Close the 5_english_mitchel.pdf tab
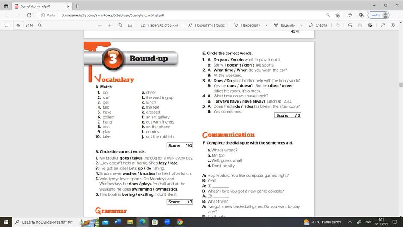 68,6
